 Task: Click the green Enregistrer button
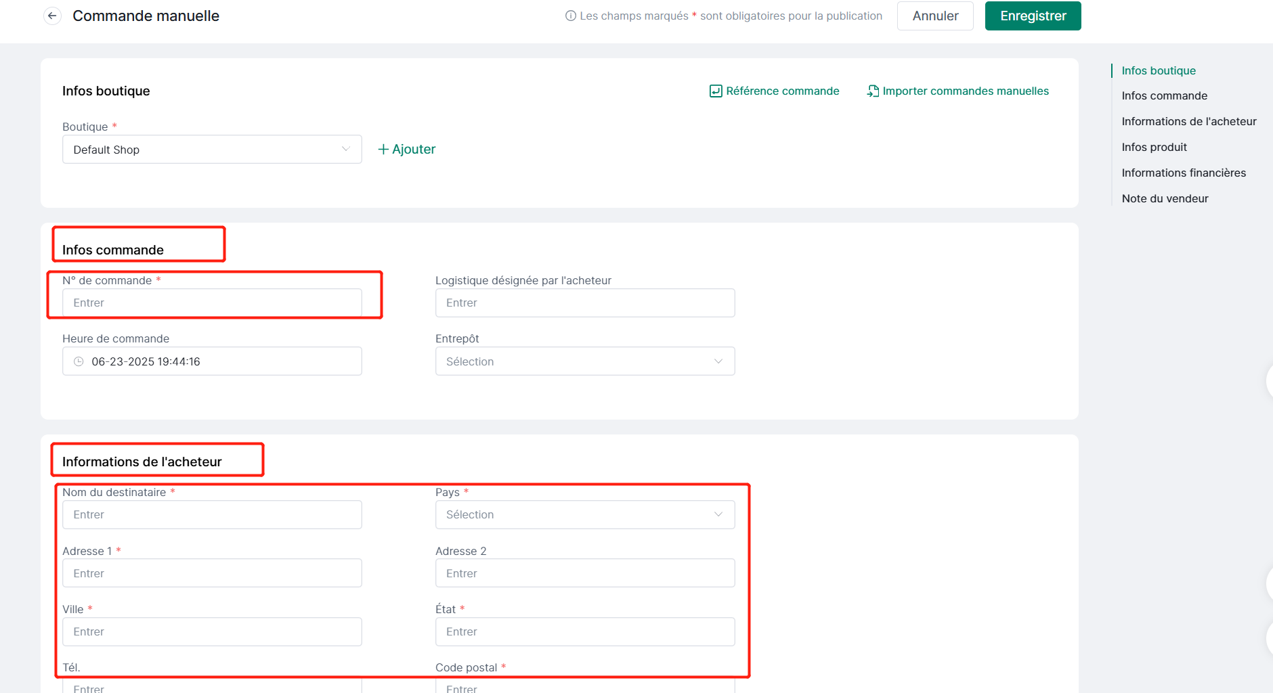pyautogui.click(x=1033, y=16)
